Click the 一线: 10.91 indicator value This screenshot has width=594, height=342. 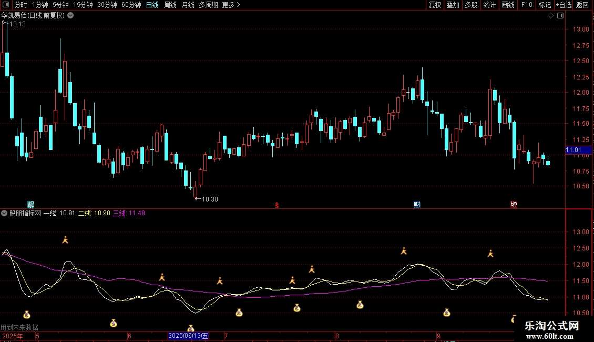tap(59, 213)
